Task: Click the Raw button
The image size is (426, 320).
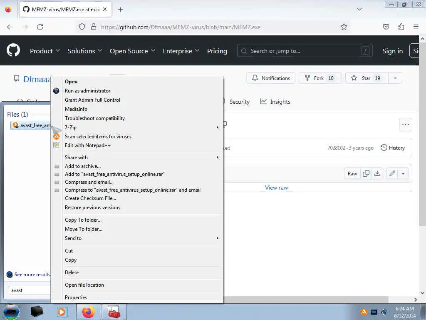Action: [x=352, y=174]
